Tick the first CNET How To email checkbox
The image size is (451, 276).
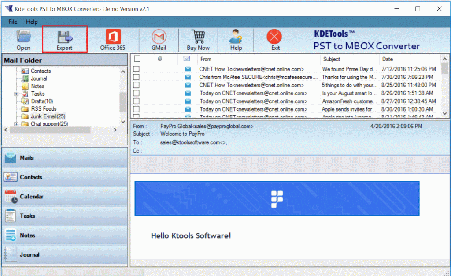[137, 69]
